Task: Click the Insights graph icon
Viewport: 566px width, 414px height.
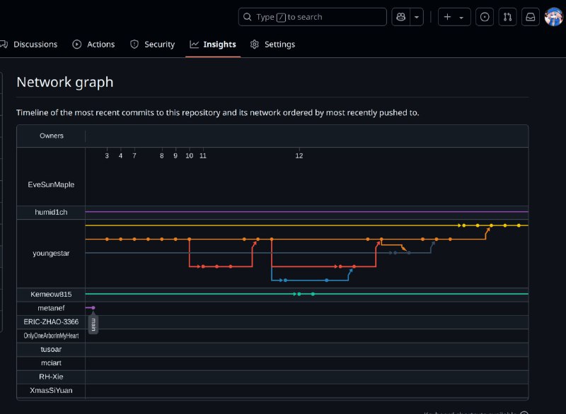Action: [194, 45]
